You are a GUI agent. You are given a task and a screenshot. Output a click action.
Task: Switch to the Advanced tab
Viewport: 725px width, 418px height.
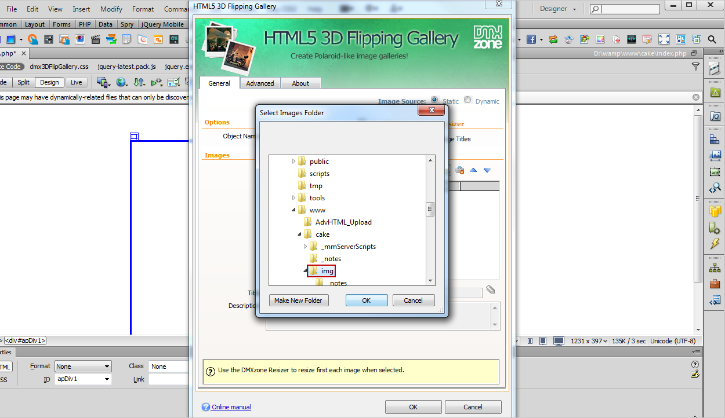260,83
